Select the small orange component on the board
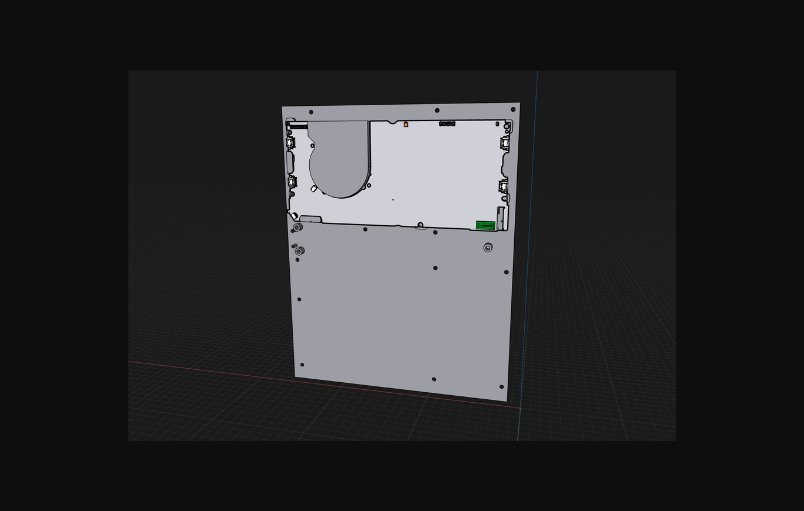The width and height of the screenshot is (804, 511). coord(406,125)
